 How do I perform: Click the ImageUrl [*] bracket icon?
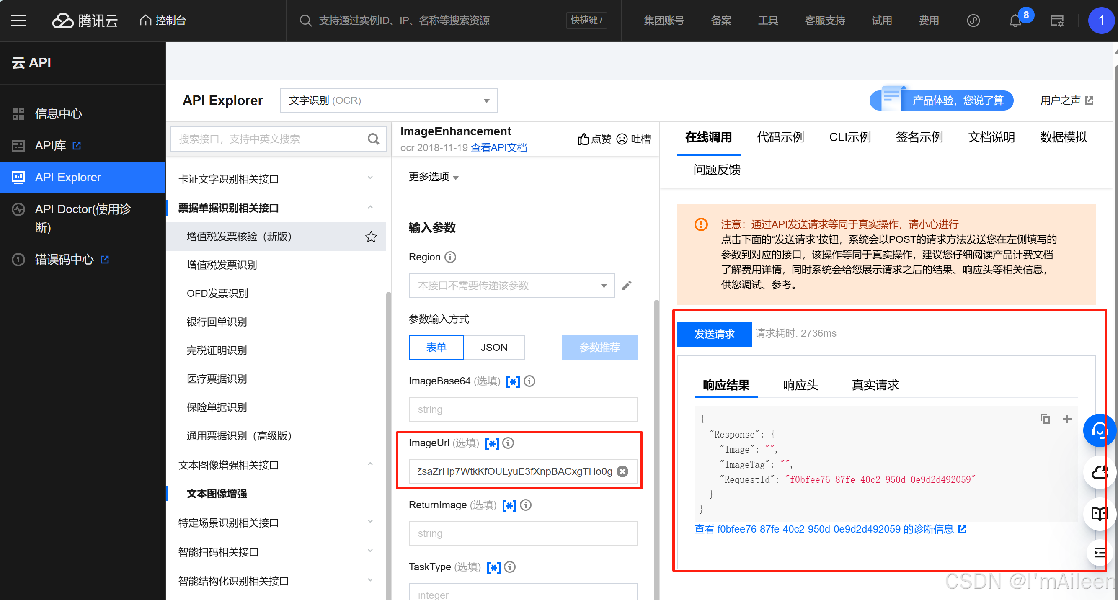pos(492,443)
